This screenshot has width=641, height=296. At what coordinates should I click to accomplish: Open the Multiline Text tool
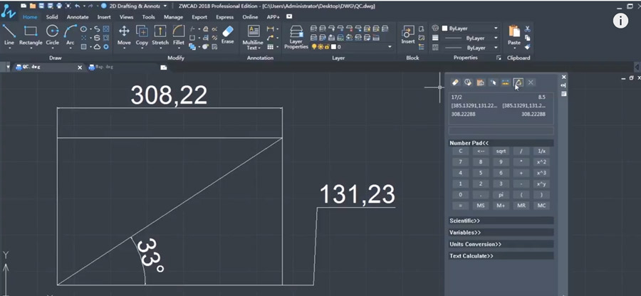point(253,37)
